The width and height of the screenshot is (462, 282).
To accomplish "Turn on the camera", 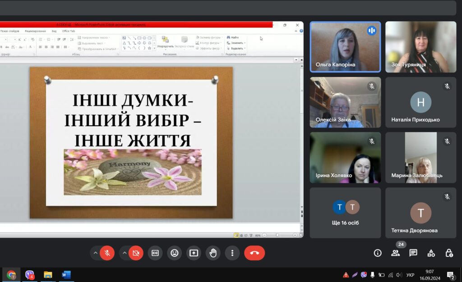I will coord(136,253).
